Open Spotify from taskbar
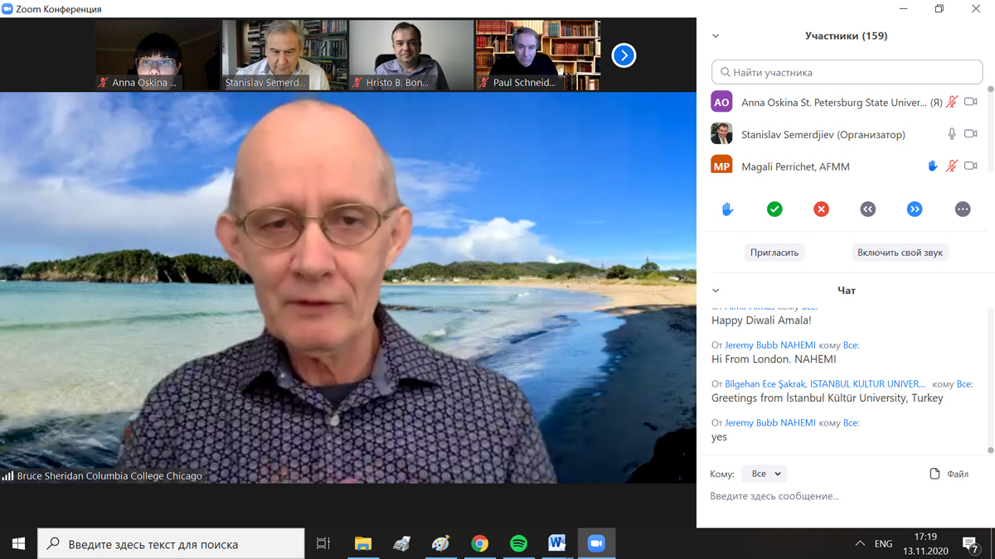The width and height of the screenshot is (995, 559). [x=518, y=543]
